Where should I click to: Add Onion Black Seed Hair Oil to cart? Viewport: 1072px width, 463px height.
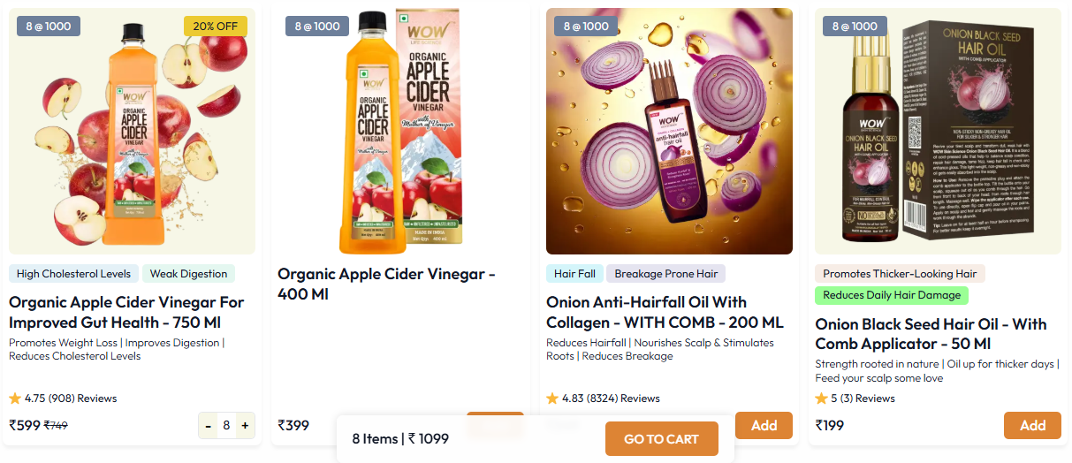click(1032, 426)
